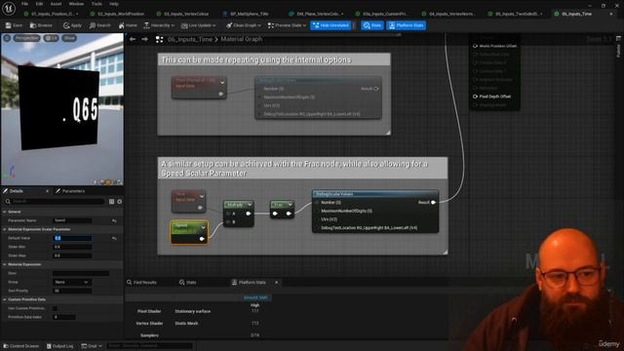The width and height of the screenshot is (624, 351).
Task: Toggle the Use Custom Primitive Data checkbox
Action: (x=55, y=308)
